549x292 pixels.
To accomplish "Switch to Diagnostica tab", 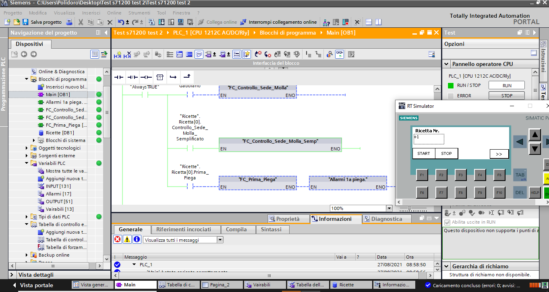I will coord(387,219).
